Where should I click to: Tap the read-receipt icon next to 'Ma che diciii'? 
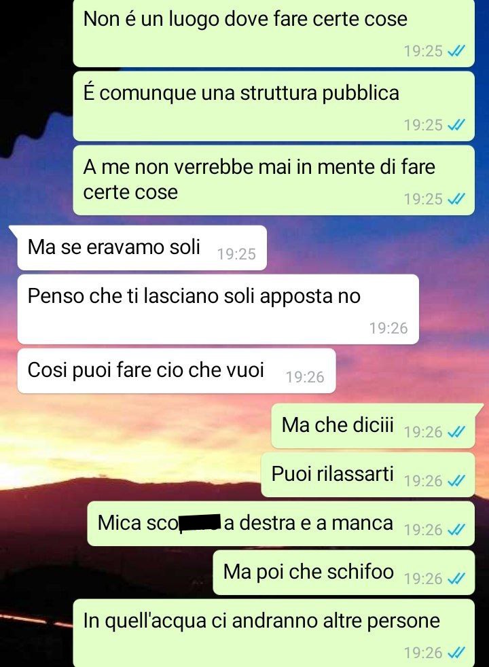456,432
